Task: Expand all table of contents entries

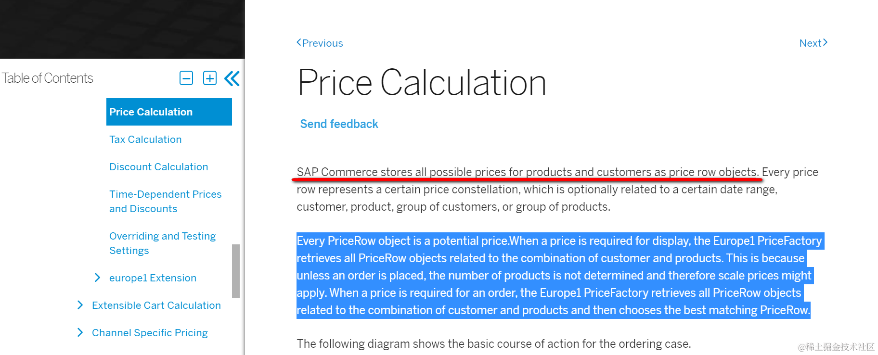Action: click(x=210, y=78)
